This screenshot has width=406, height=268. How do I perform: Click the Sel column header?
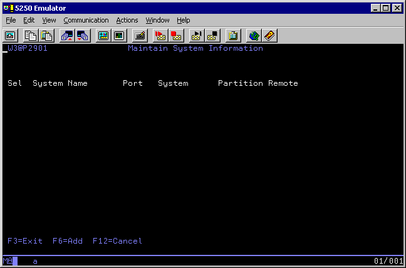[x=15, y=83]
